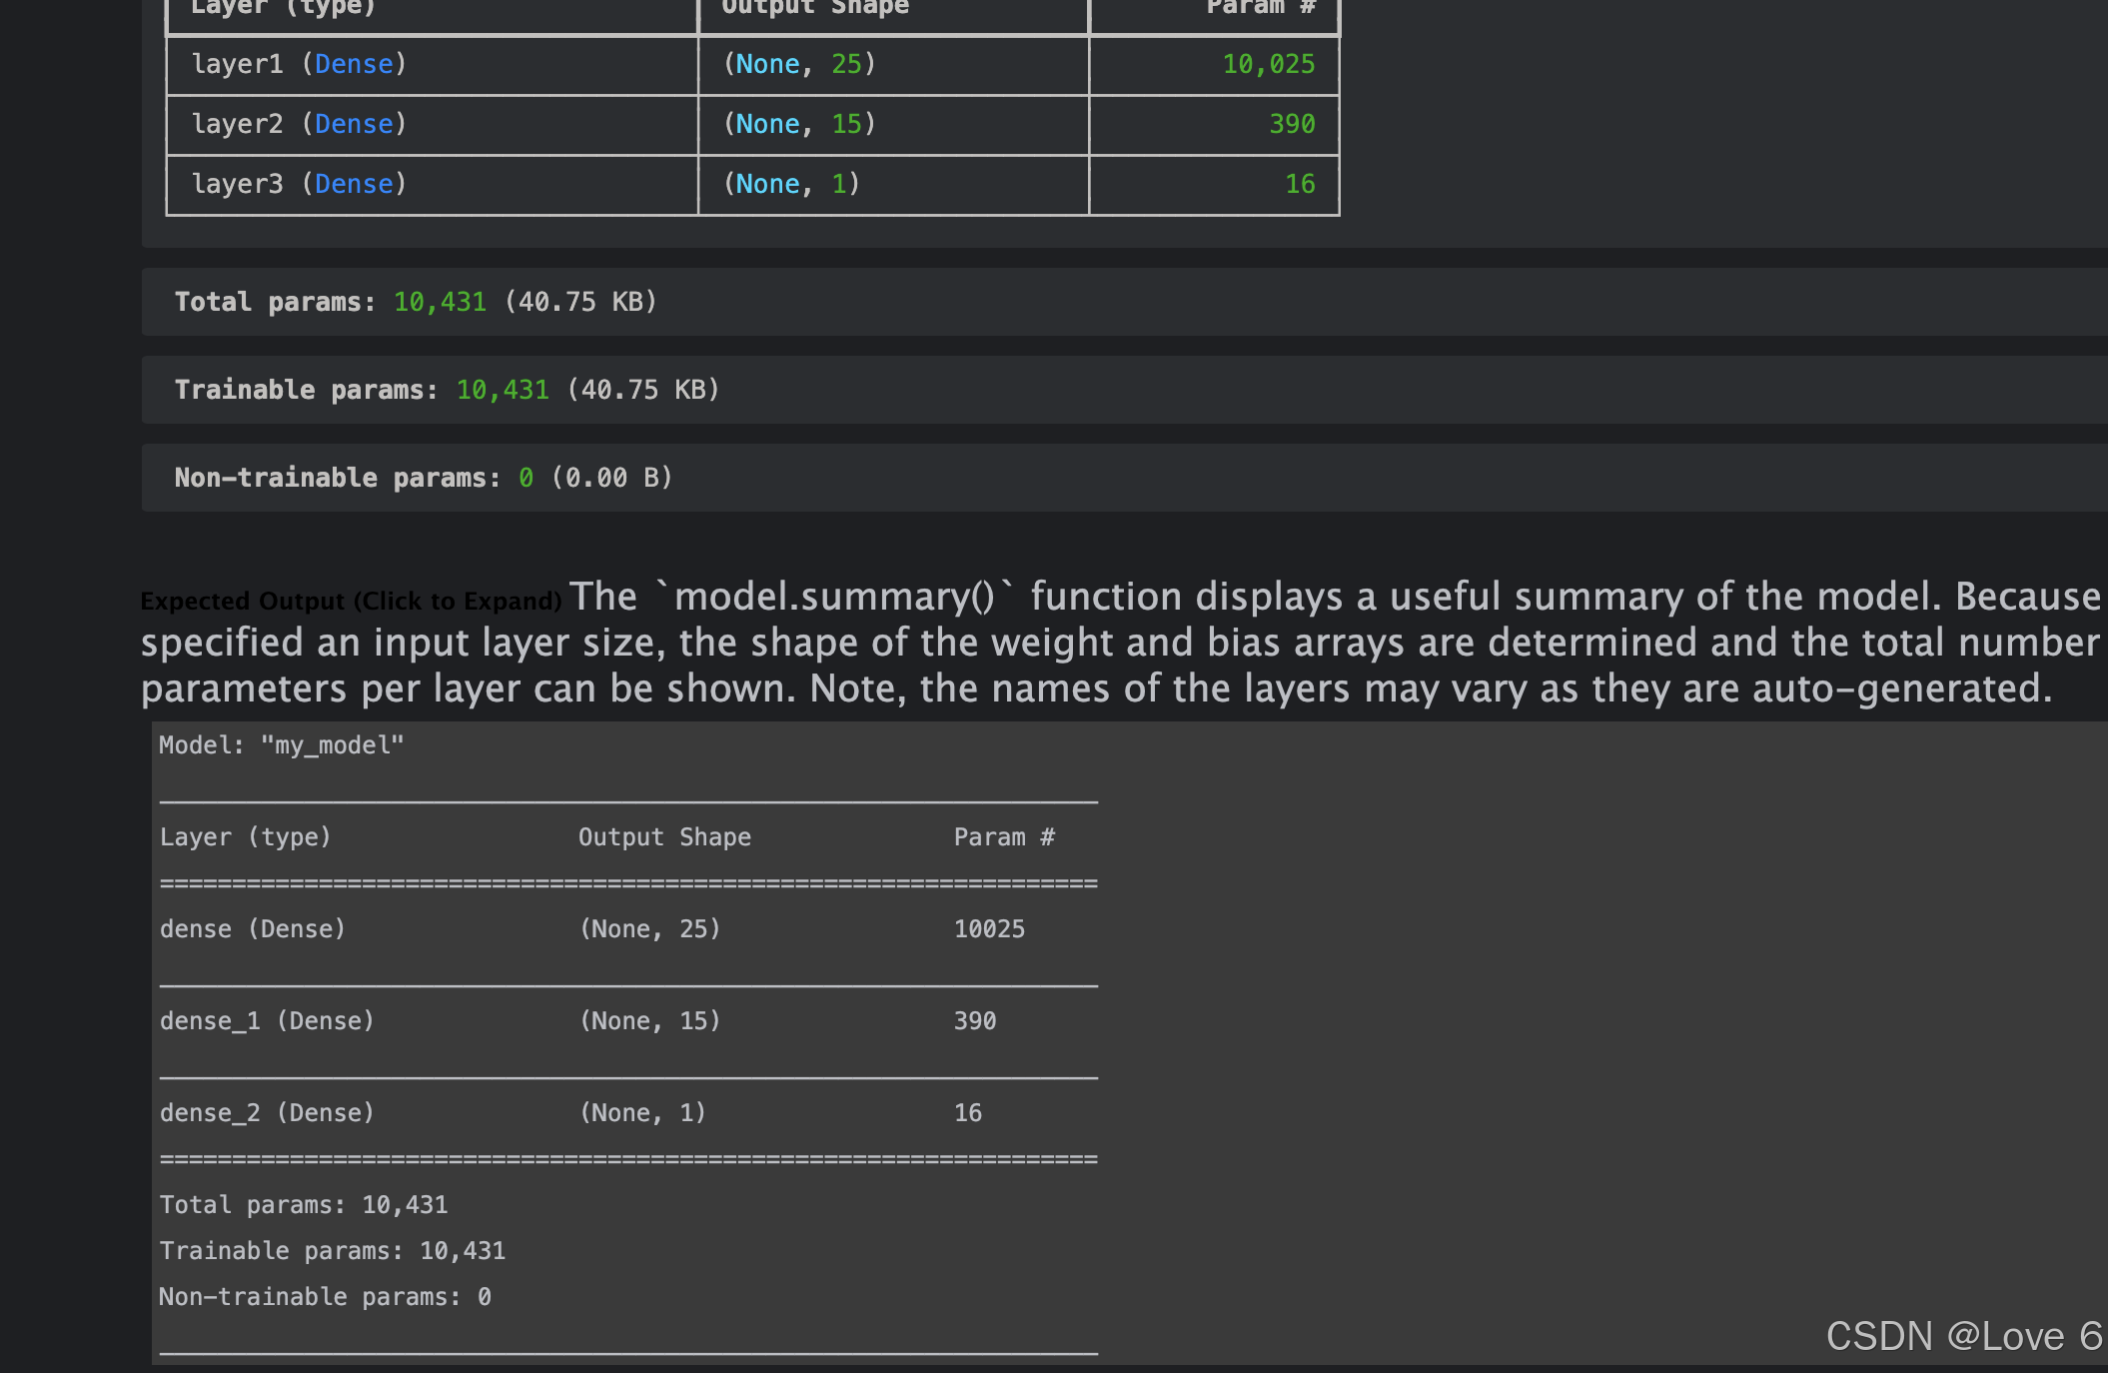Viewport: 2108px width, 1373px height.
Task: Click 'Param #' header in expected output
Action: pyautogui.click(x=1004, y=837)
